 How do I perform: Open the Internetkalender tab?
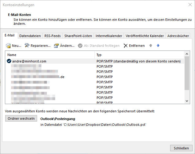[x=109, y=36]
